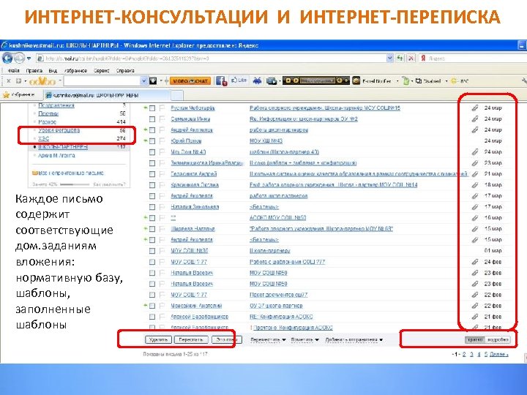Stop page loading with the red X icon
527x395 pixels.
pyautogui.click(x=411, y=58)
